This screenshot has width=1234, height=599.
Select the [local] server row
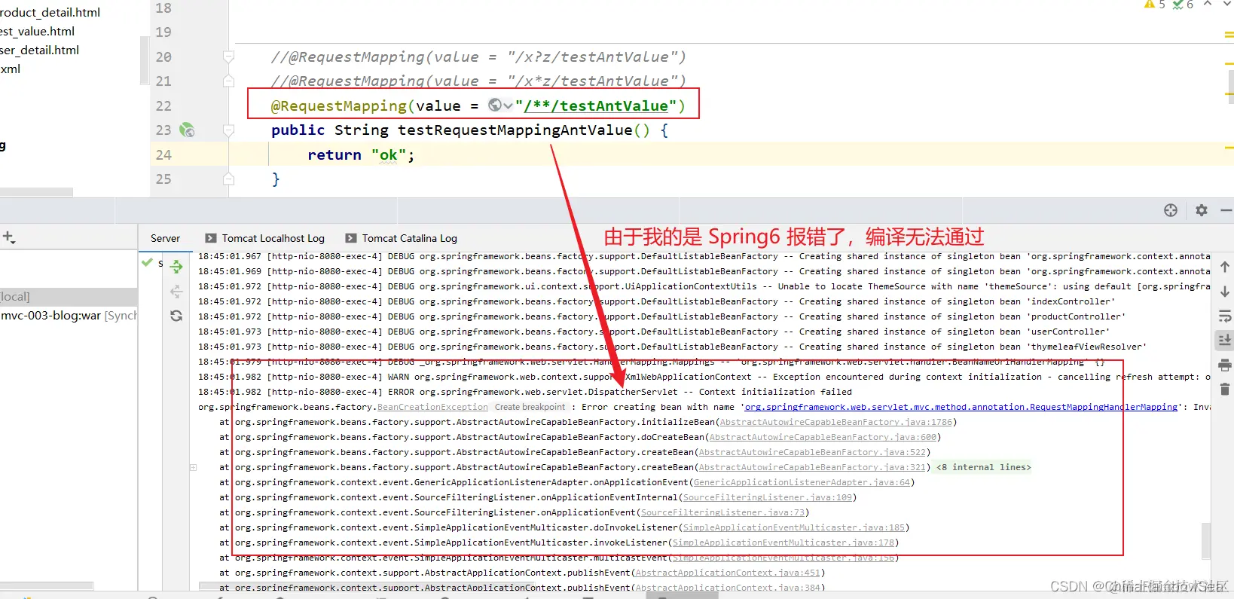point(69,296)
